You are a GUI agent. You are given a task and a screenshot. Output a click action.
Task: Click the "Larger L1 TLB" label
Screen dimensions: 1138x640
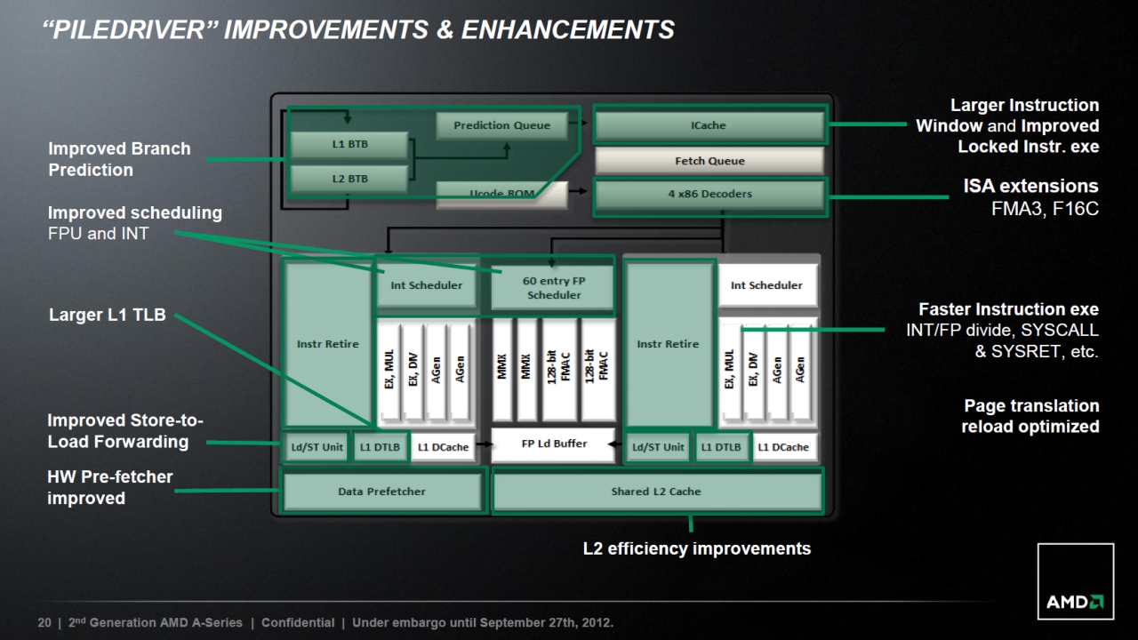point(106,315)
